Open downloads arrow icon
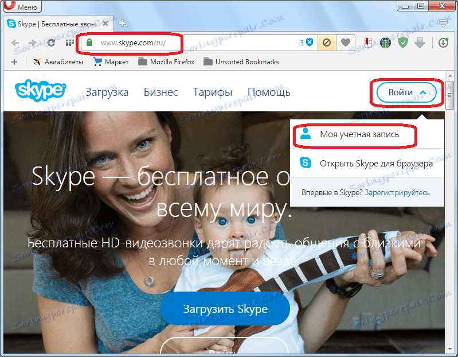Screen dimensions: 458x357 click(420, 43)
